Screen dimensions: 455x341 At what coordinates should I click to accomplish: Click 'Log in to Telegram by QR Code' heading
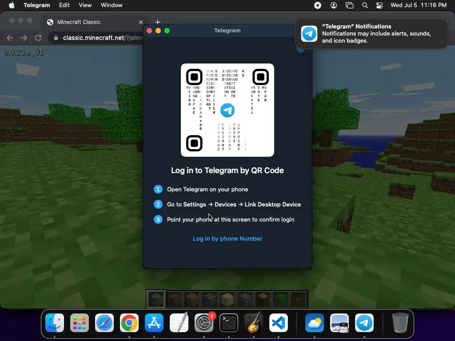227,170
